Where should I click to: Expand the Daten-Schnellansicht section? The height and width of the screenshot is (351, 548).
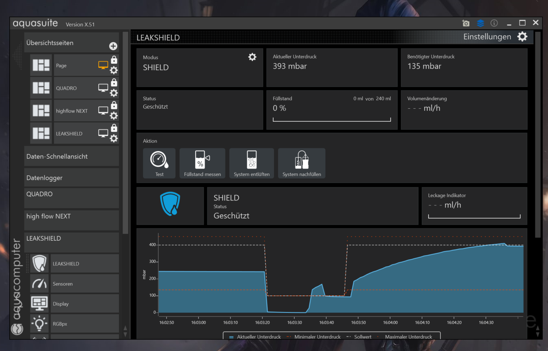[x=71, y=156]
